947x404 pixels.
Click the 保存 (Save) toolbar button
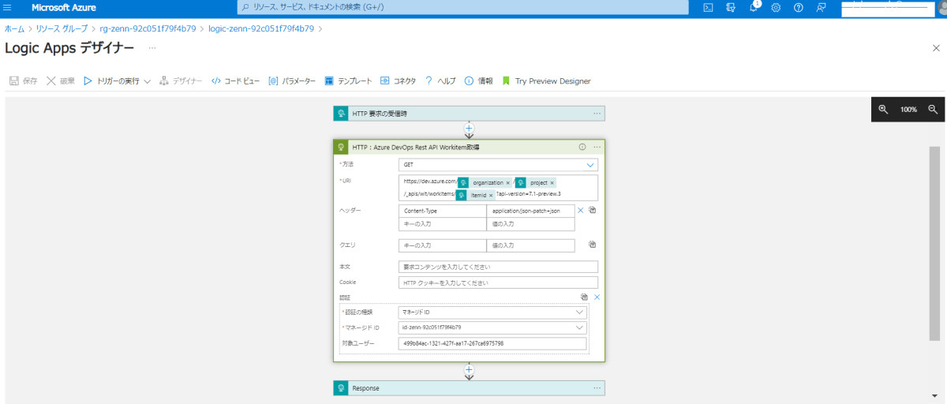23,80
